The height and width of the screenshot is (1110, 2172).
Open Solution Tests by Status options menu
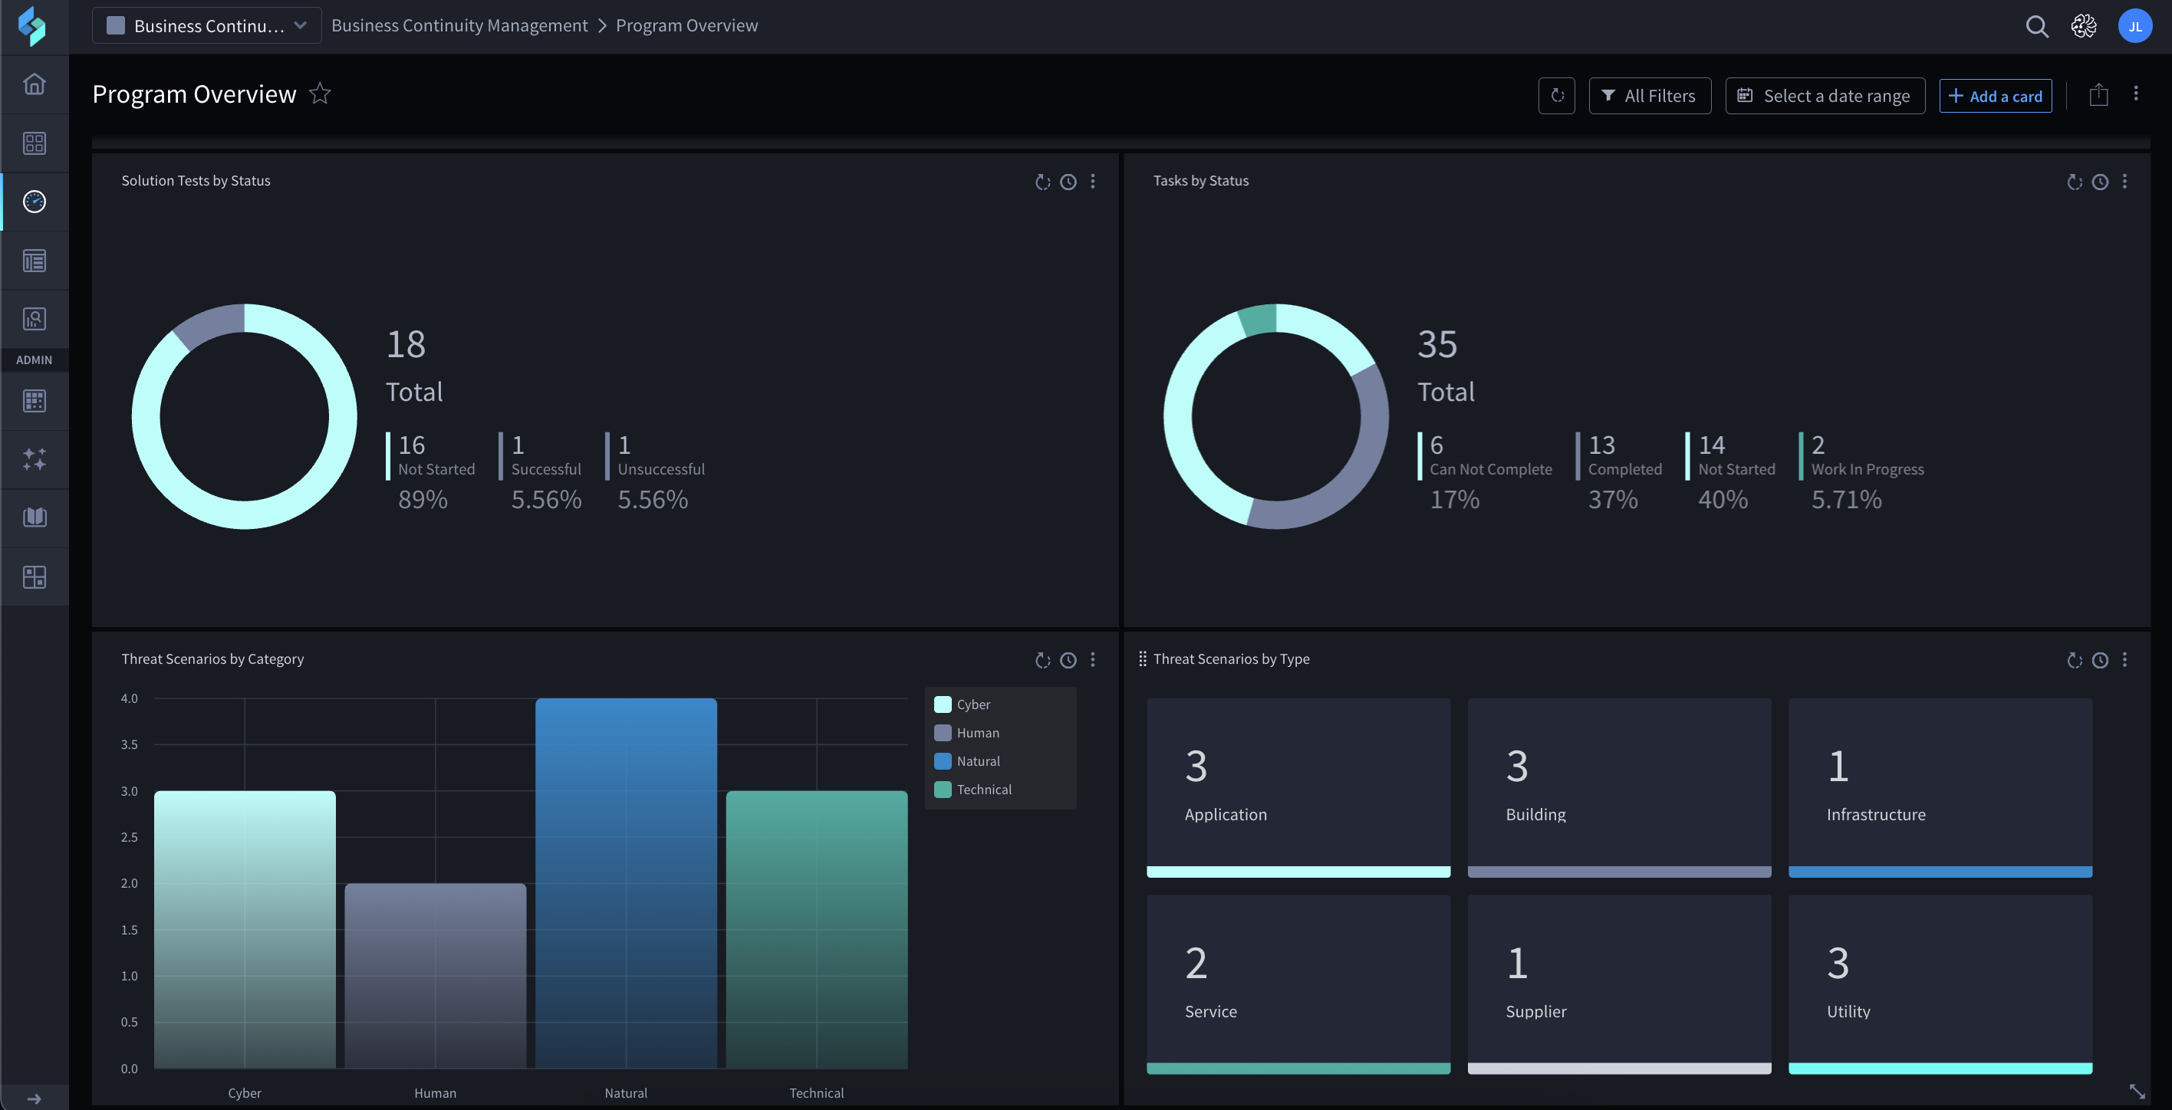coord(1093,182)
